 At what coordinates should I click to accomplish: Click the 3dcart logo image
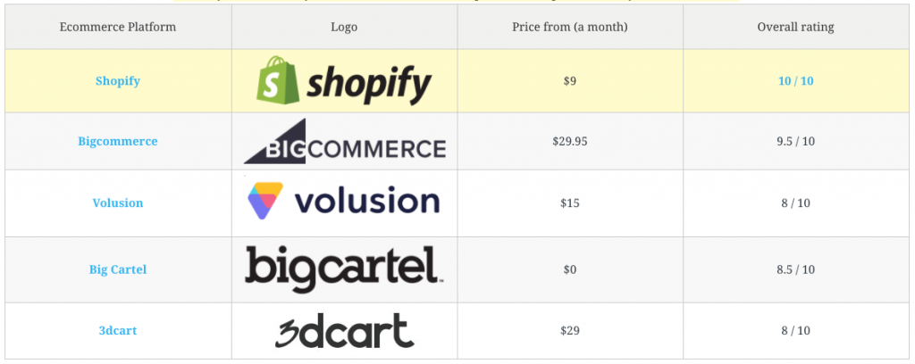click(x=344, y=331)
